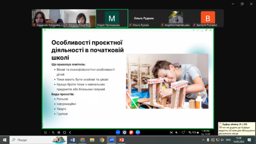Open the red app icon in tablet dock
256x144 pixels.
(131, 132)
